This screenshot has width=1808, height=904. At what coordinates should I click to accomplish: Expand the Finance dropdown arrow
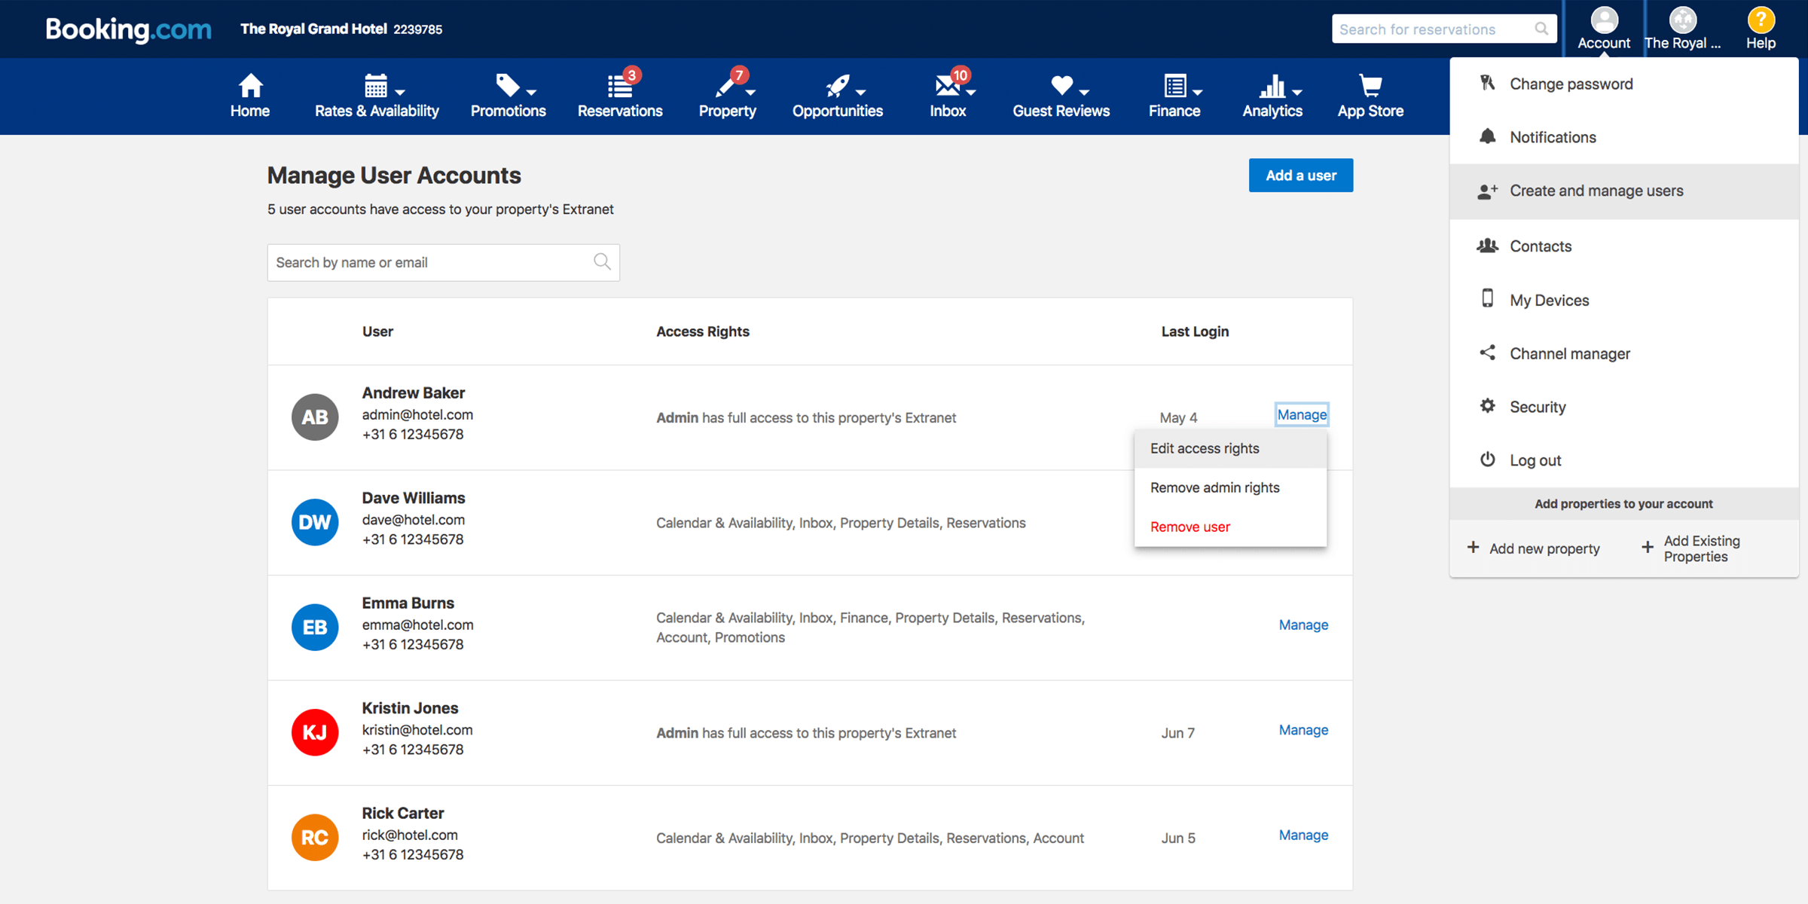(x=1198, y=92)
